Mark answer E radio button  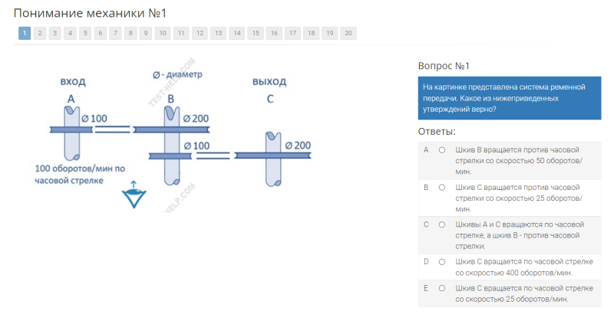click(442, 288)
